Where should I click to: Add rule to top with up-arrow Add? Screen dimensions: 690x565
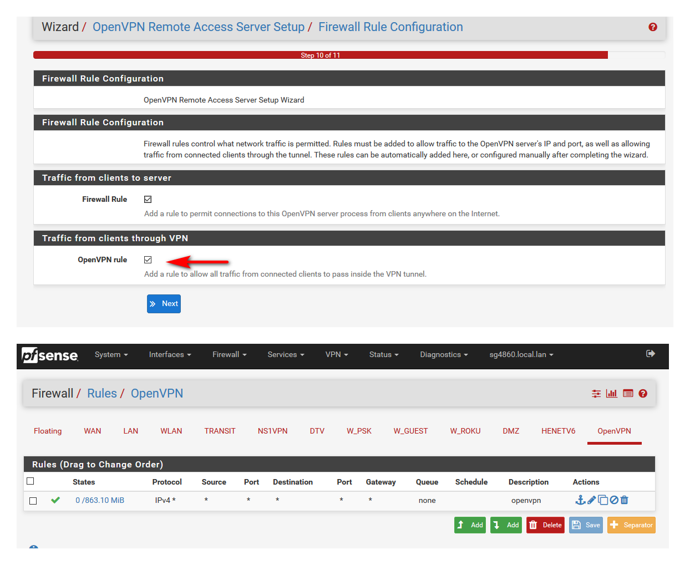[x=470, y=525]
